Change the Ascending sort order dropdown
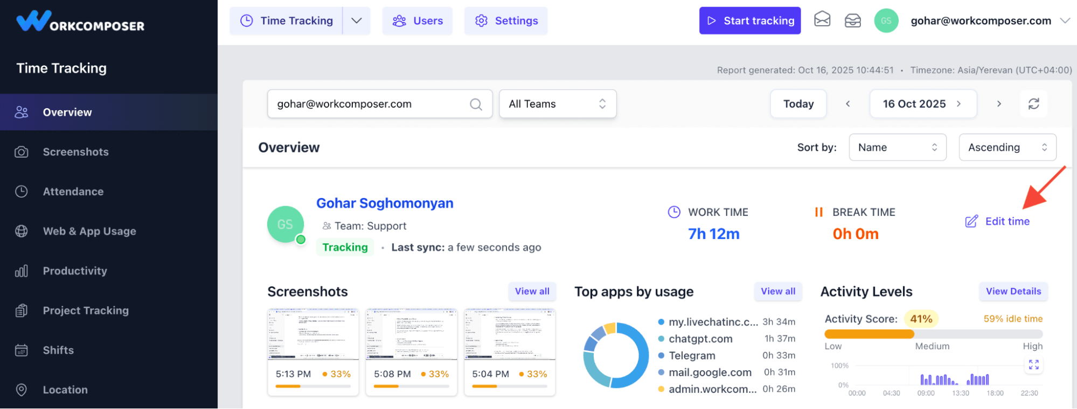Viewport: 1077px width, 409px height. tap(1007, 147)
